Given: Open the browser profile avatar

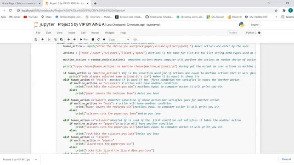Looking at the screenshot, I should click(x=290, y=11).
